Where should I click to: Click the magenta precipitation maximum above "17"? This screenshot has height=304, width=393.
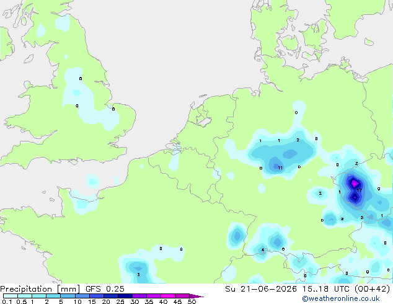(x=355, y=184)
